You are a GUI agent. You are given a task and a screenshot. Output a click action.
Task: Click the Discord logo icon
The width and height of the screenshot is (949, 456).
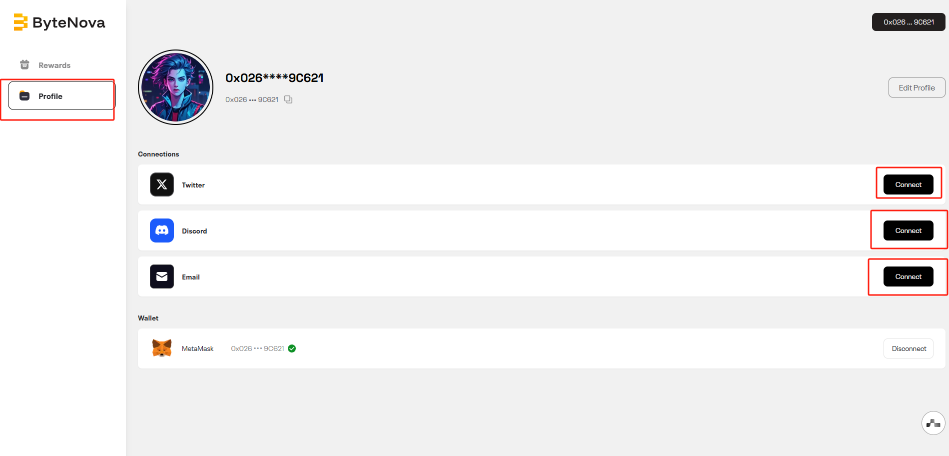click(x=162, y=230)
